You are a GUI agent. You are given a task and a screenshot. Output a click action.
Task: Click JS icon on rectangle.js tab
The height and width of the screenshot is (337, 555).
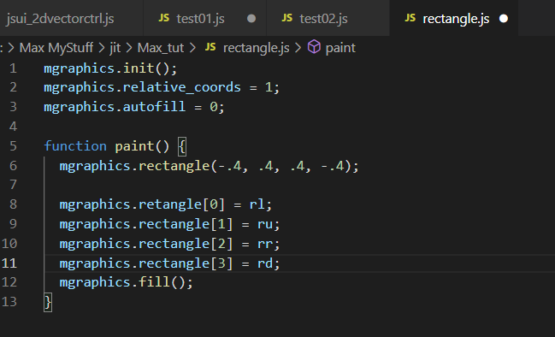click(410, 18)
